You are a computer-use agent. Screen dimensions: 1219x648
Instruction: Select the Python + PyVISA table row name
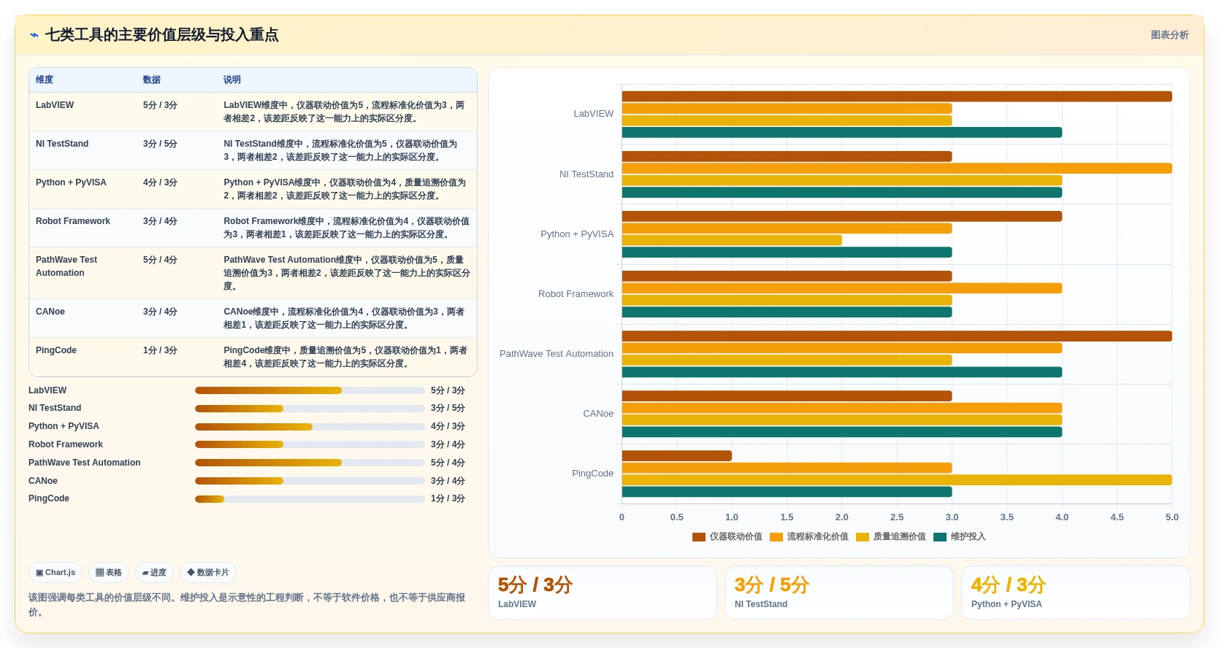(71, 182)
